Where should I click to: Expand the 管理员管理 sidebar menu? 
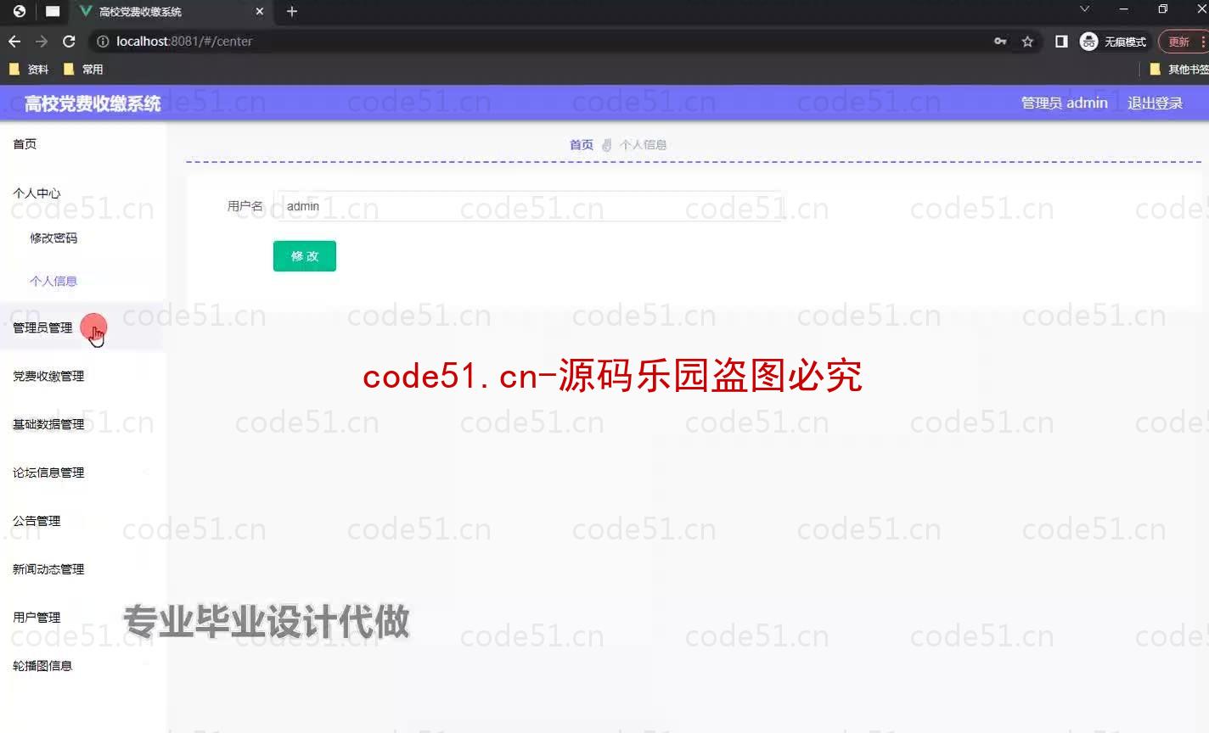tap(82, 327)
